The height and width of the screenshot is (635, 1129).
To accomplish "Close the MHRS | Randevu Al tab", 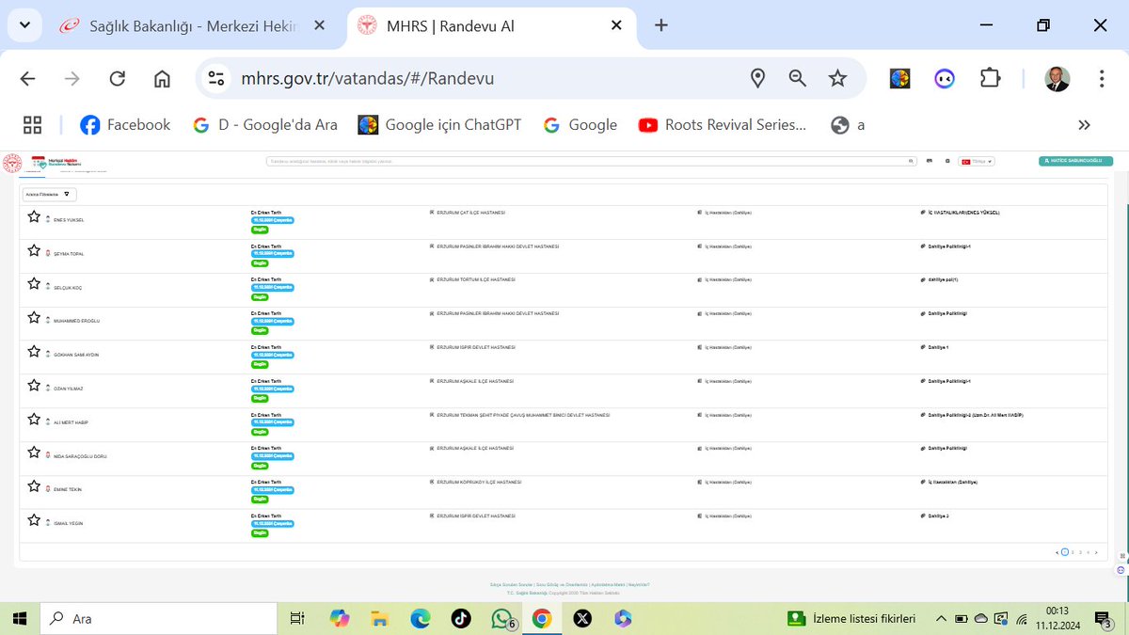I will (x=616, y=26).
